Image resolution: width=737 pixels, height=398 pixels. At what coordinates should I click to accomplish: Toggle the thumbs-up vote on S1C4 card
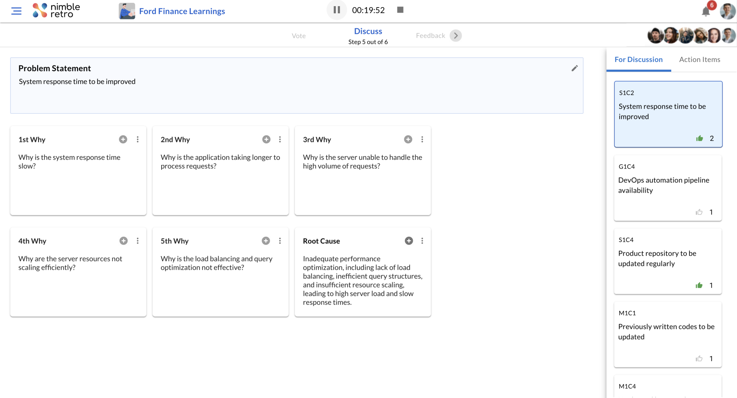tap(699, 285)
